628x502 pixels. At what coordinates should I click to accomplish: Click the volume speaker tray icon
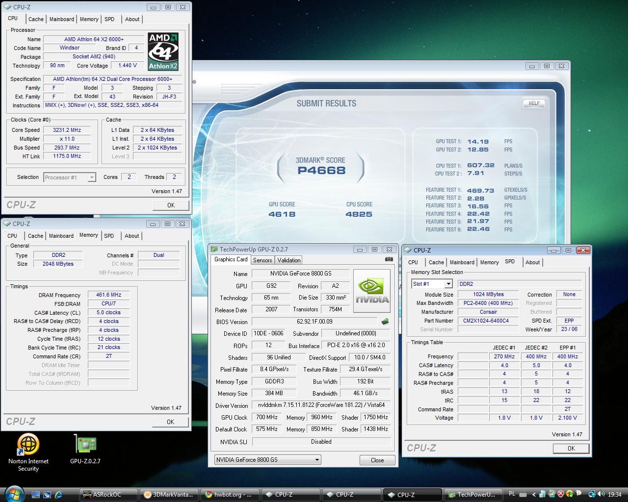(x=601, y=494)
